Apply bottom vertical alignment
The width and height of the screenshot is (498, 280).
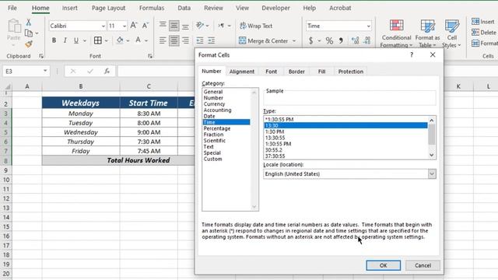[185, 26]
